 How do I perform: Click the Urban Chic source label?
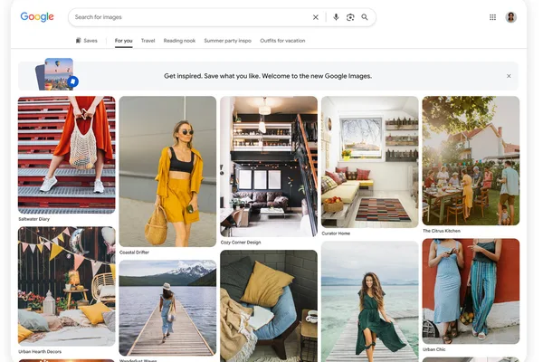click(433, 349)
